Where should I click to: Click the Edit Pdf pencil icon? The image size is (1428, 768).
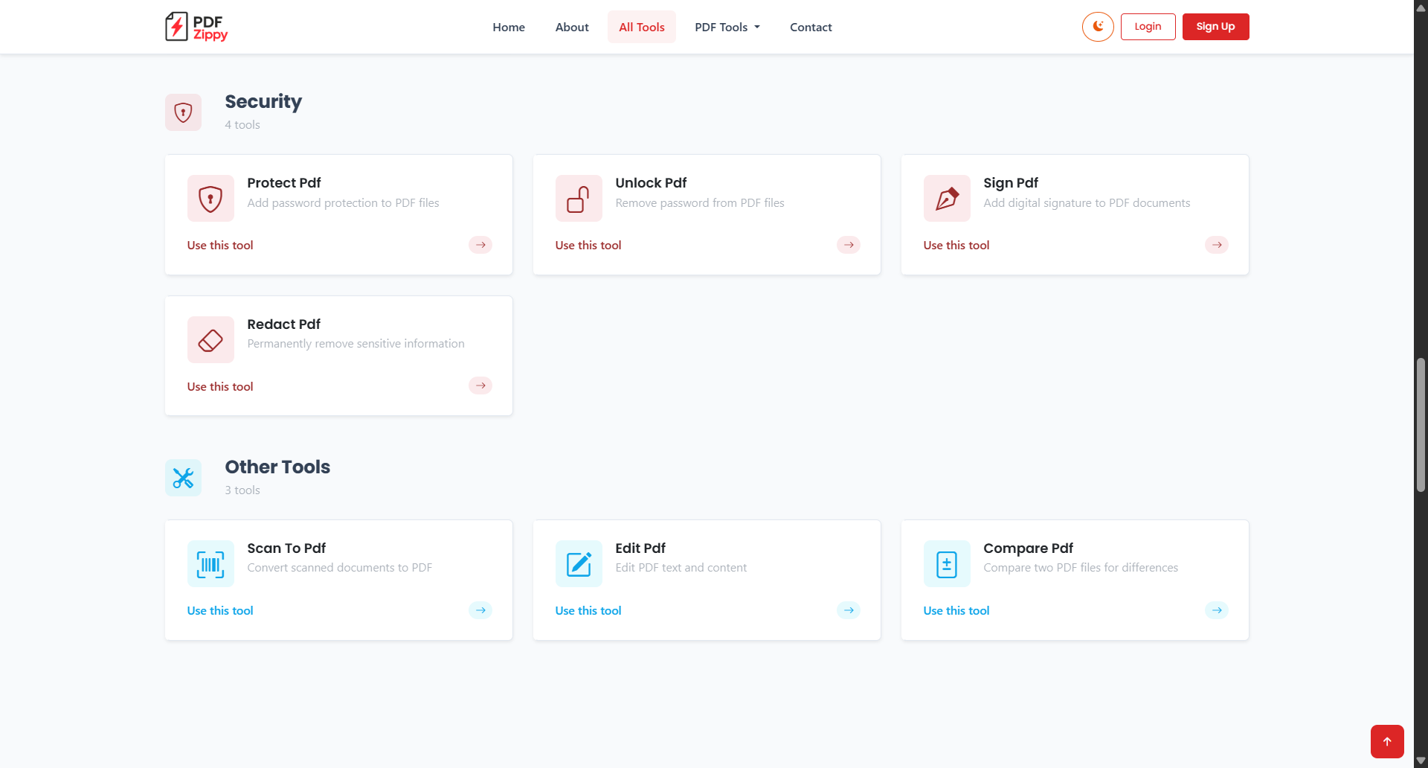(x=579, y=564)
